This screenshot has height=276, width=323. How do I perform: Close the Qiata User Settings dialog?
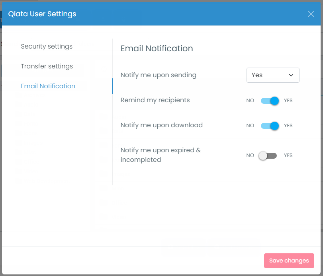311,14
